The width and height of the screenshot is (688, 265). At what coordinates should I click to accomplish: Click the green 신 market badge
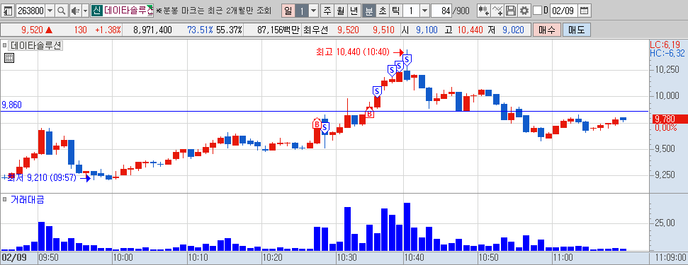tap(96, 11)
